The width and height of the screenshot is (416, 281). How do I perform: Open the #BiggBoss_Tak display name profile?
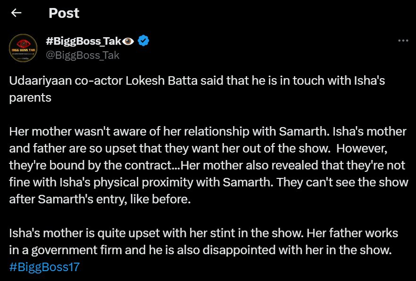click(x=83, y=41)
